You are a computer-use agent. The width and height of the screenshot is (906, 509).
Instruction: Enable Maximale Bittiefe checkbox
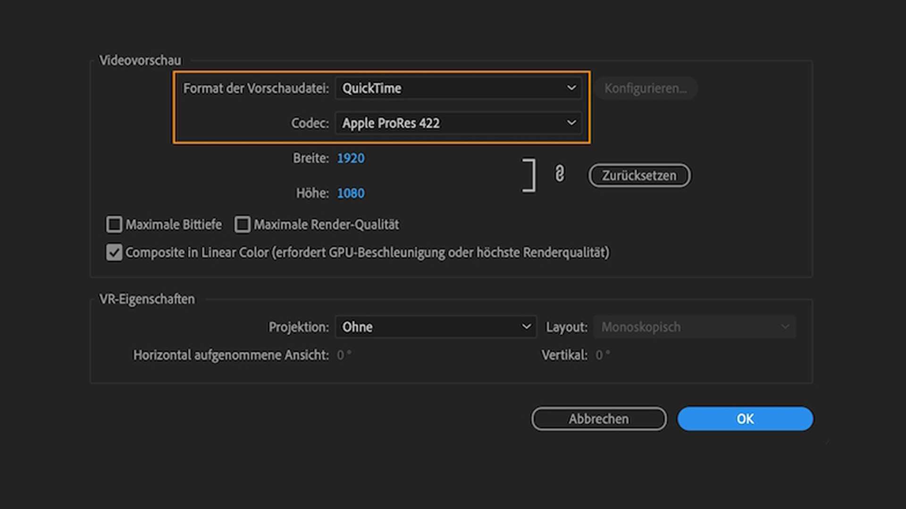[x=114, y=224]
